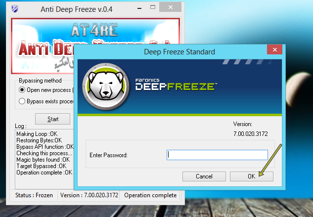Click the AT4RE banner logo

94,30
